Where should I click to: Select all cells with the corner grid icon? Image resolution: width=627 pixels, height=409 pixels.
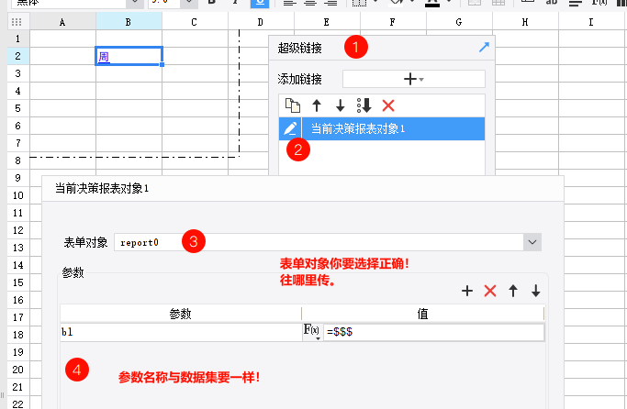(17, 22)
